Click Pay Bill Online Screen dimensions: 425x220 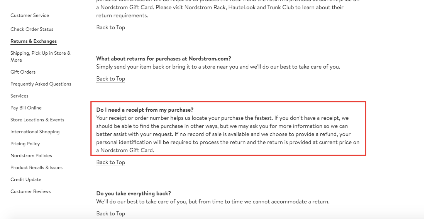coord(26,108)
